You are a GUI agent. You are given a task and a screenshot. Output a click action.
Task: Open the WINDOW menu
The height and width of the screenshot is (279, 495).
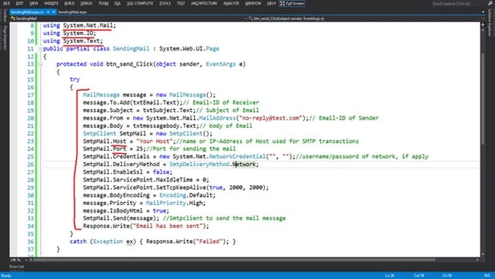tap(253, 3)
